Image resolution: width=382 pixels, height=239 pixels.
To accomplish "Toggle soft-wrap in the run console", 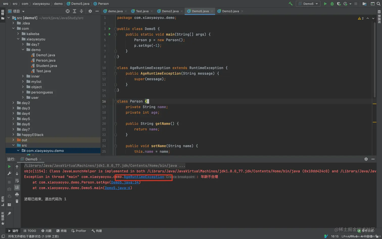I will 17,181.
